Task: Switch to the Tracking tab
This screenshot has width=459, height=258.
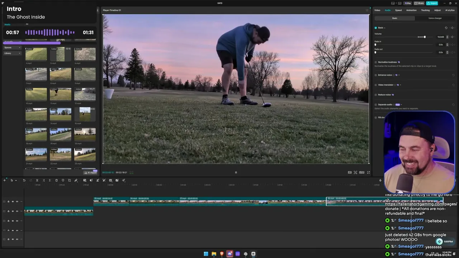Action: pyautogui.click(x=425, y=10)
